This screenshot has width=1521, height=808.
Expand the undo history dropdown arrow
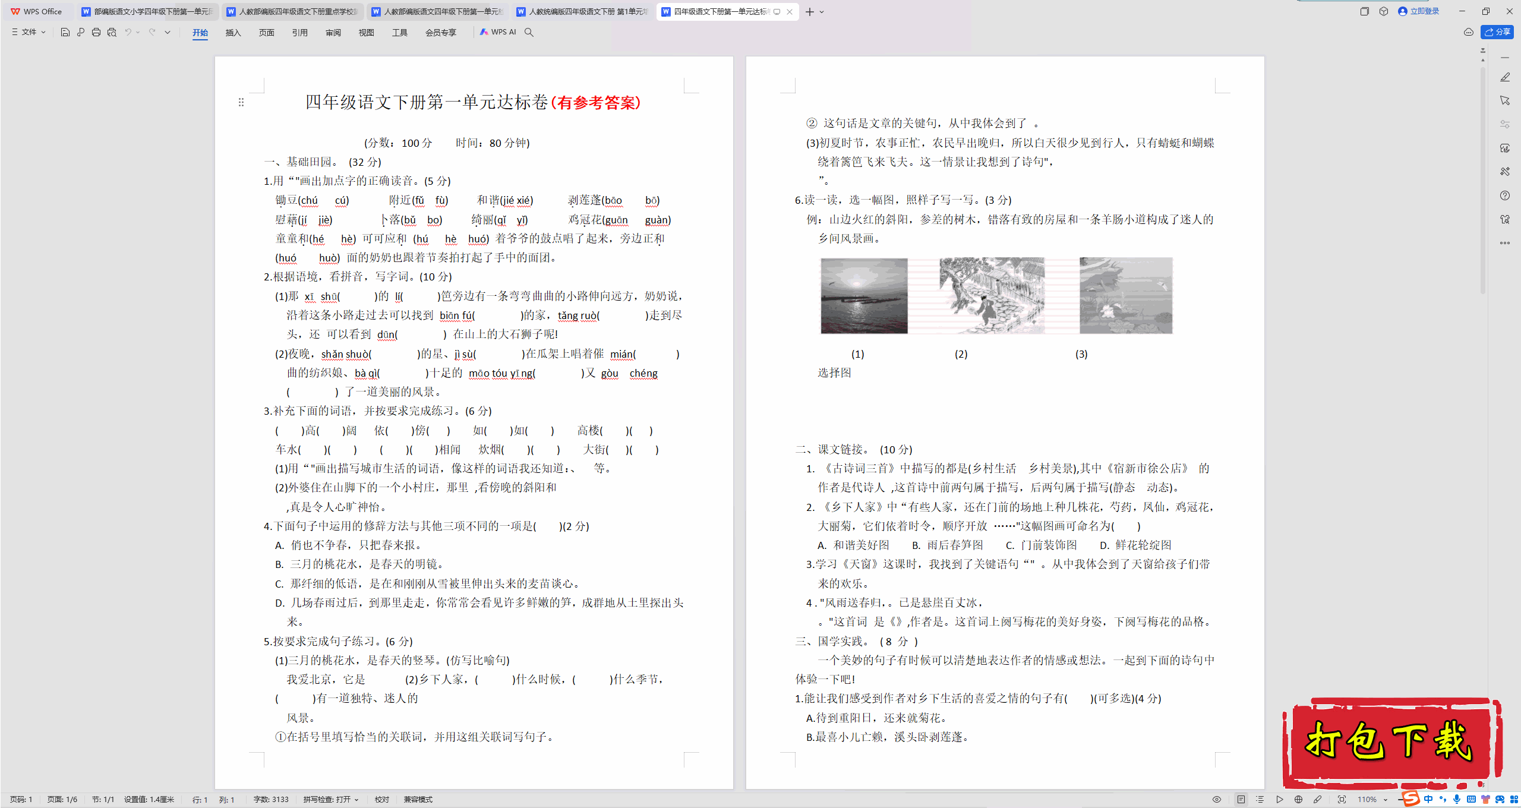coord(138,32)
